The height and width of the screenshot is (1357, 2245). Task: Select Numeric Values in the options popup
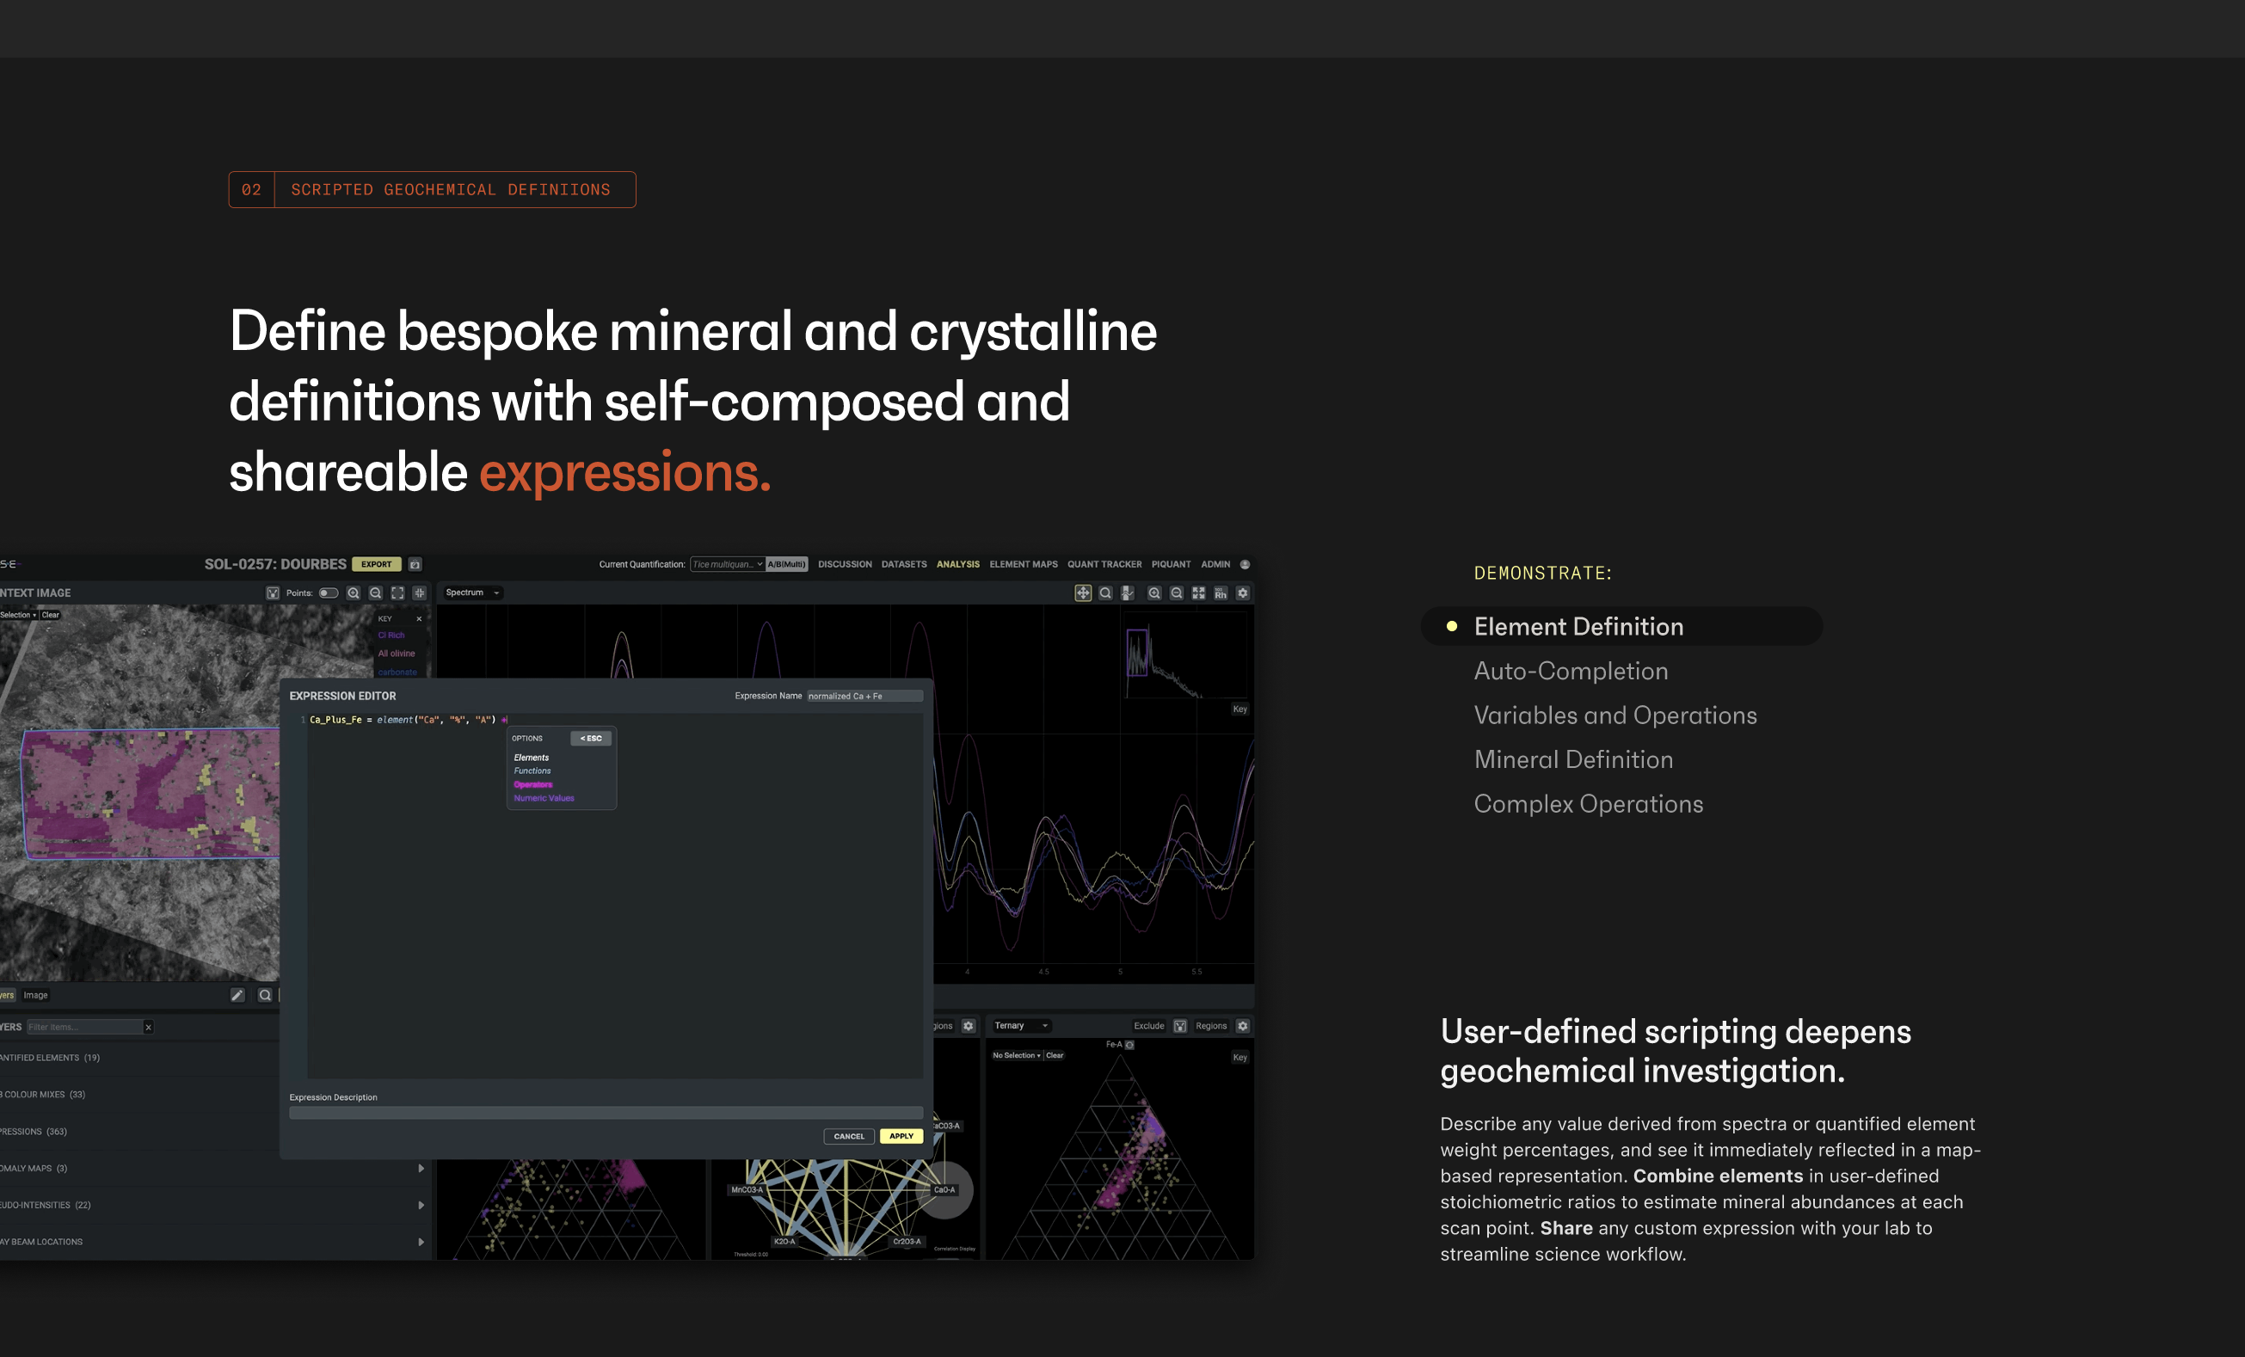pyautogui.click(x=544, y=799)
